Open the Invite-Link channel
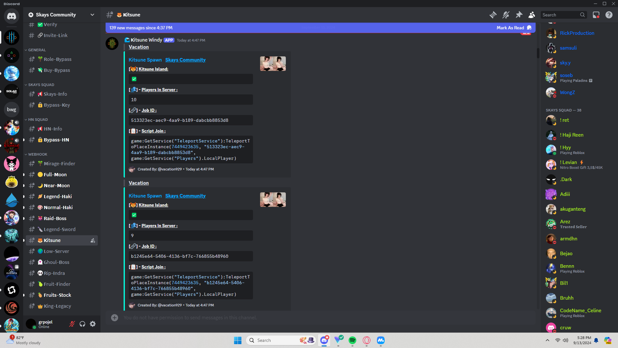This screenshot has height=348, width=618. pyautogui.click(x=62, y=35)
